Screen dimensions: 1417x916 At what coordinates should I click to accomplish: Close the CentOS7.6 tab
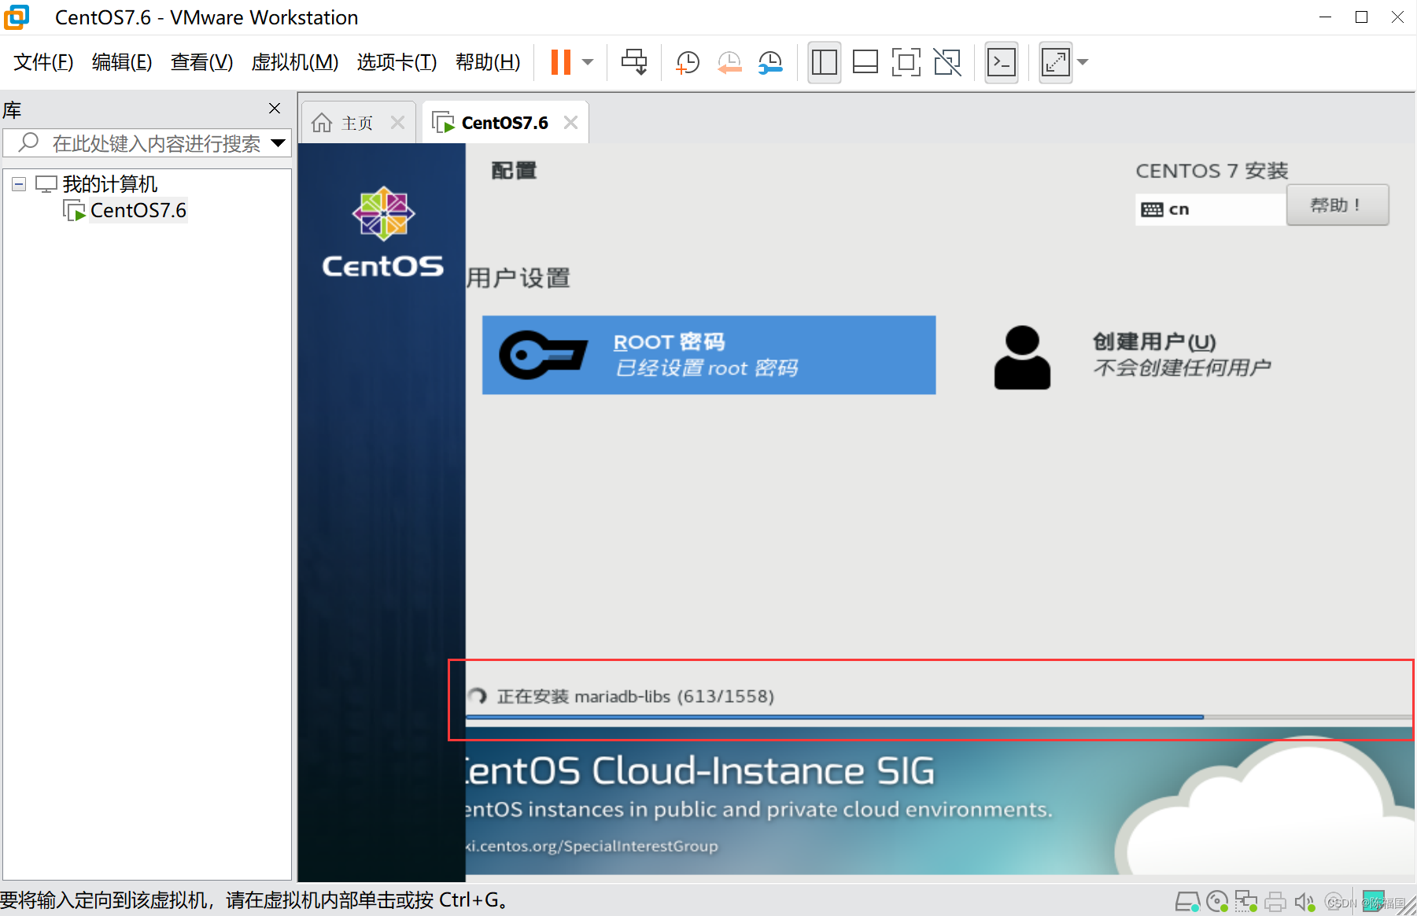click(571, 123)
